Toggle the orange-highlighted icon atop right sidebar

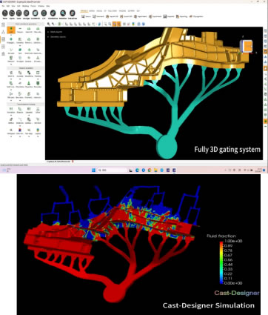(265, 51)
